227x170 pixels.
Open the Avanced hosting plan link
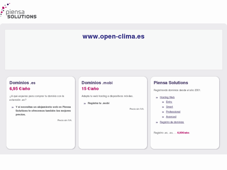(171, 117)
